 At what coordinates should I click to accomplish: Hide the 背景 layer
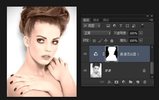click(x=85, y=70)
